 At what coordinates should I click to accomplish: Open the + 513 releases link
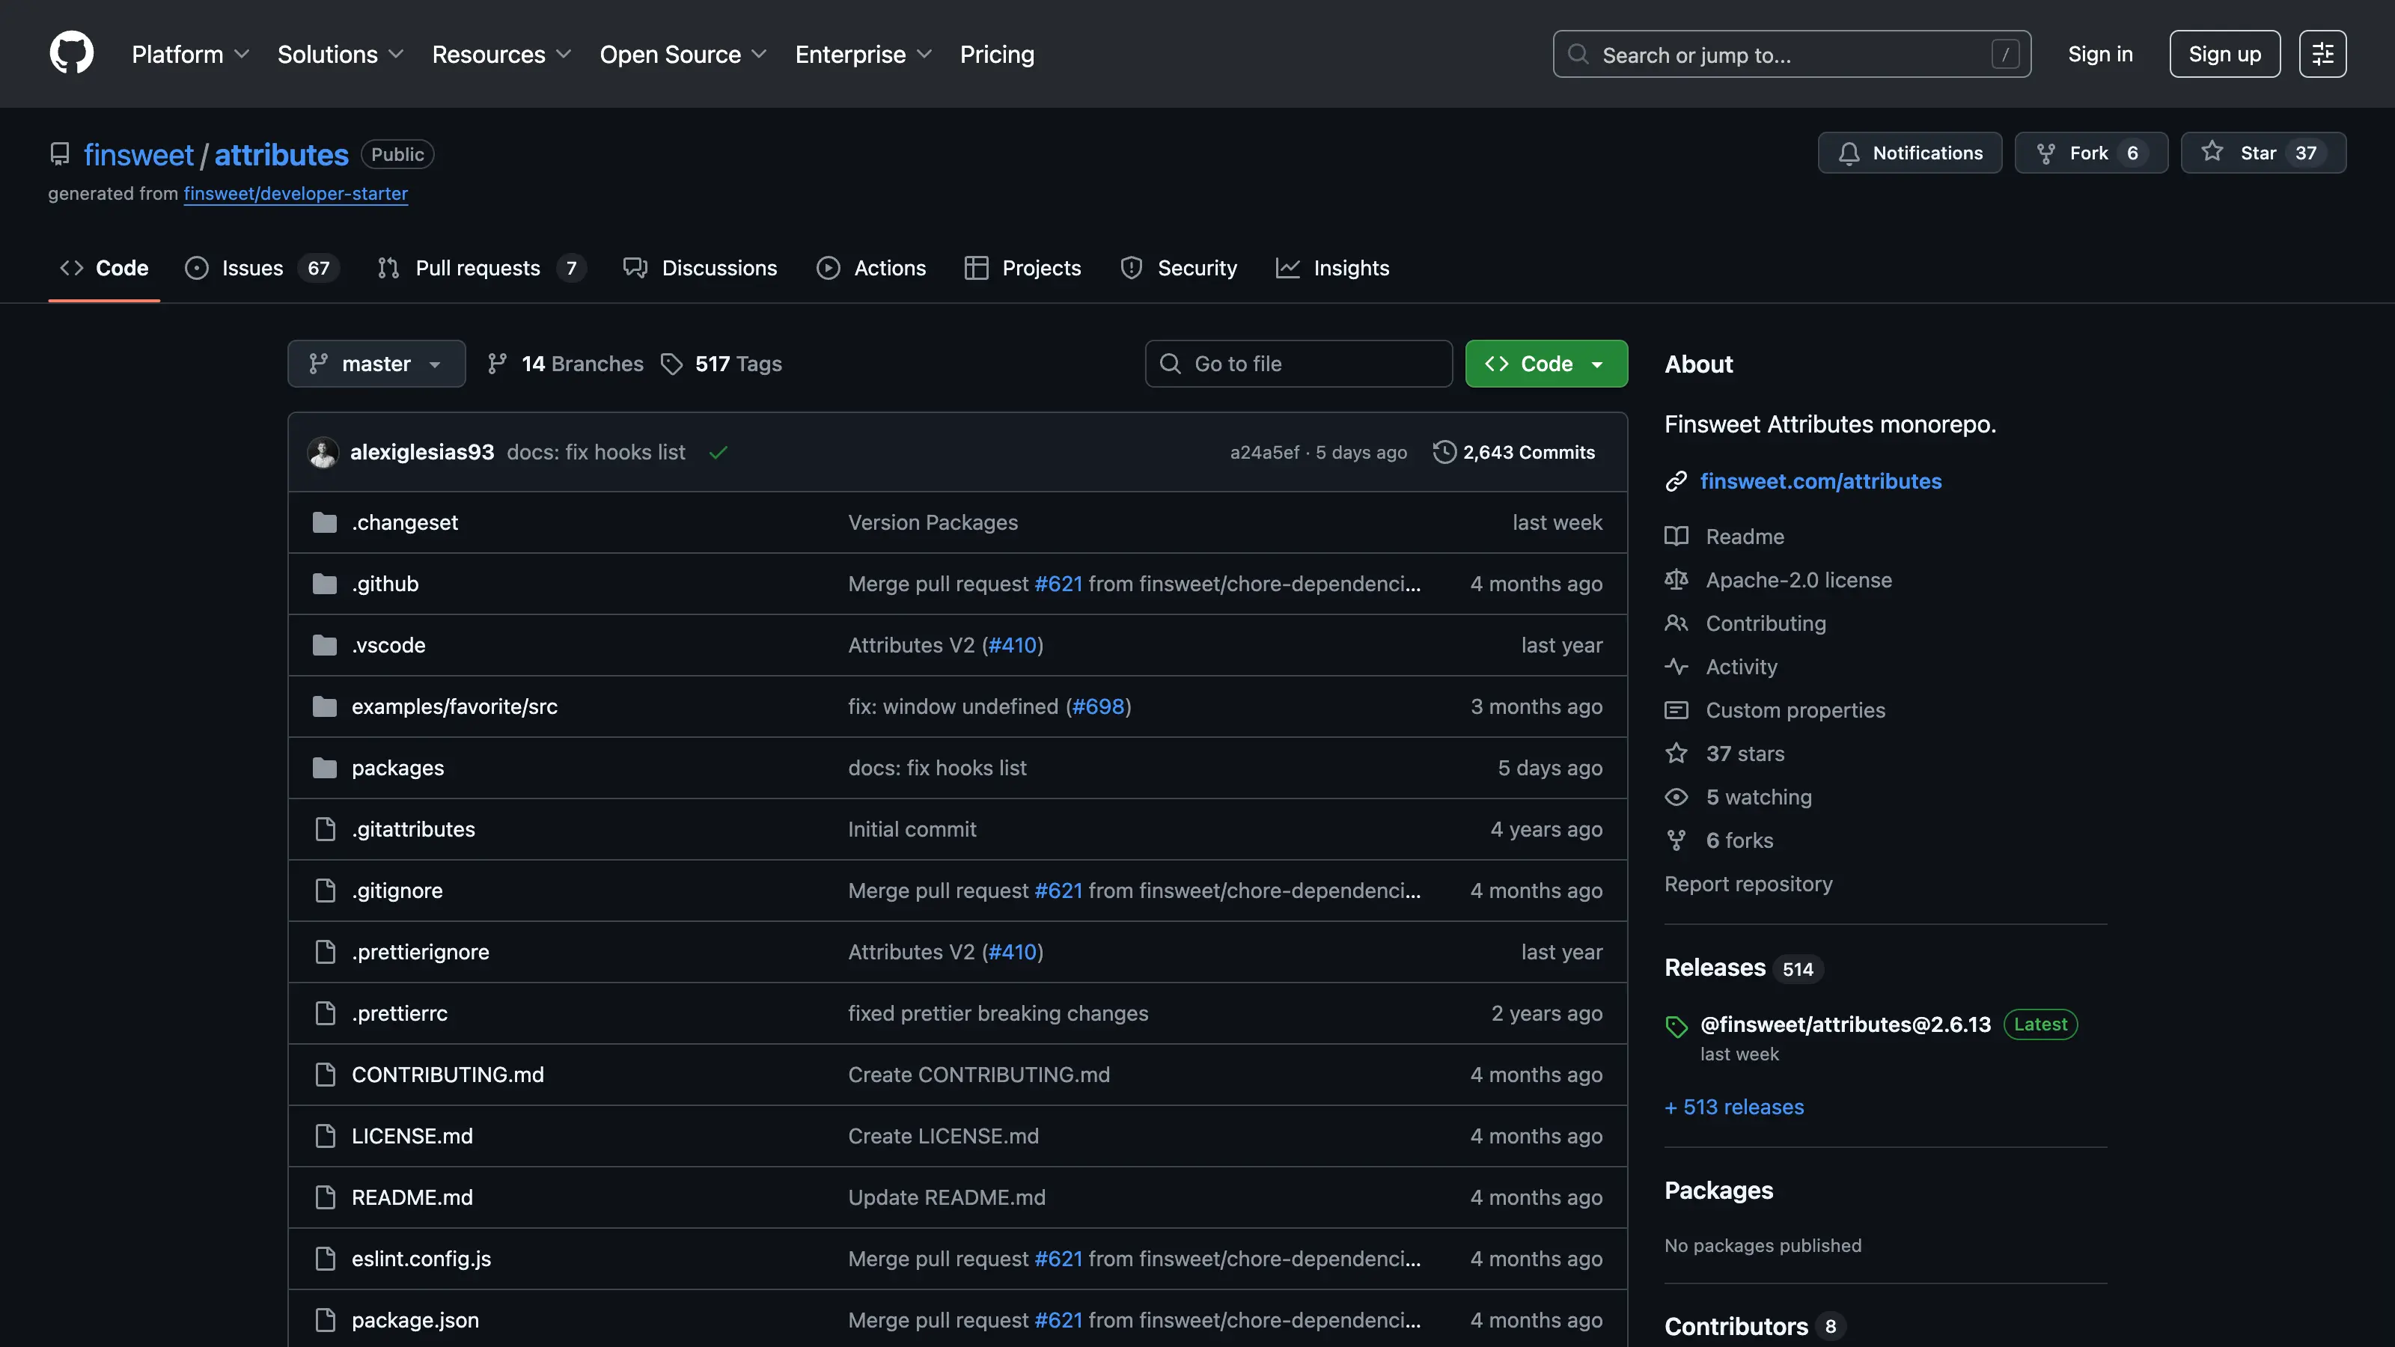pyautogui.click(x=1734, y=1108)
